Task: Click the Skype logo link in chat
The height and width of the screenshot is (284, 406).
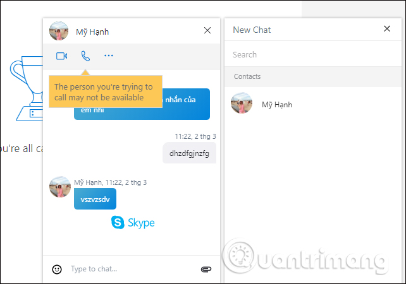Action: [133, 223]
